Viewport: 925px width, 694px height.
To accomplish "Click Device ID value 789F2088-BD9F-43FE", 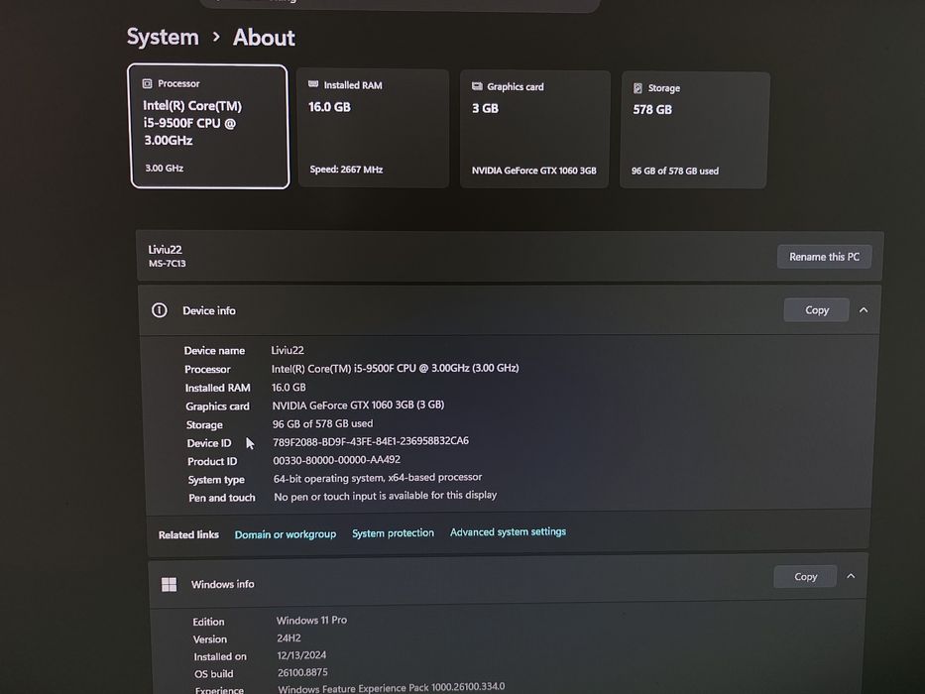I will 371,441.
